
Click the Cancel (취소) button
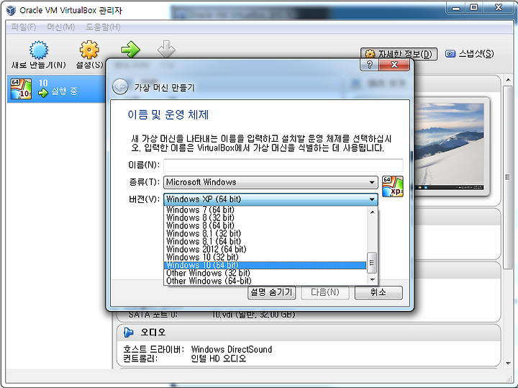(x=378, y=292)
